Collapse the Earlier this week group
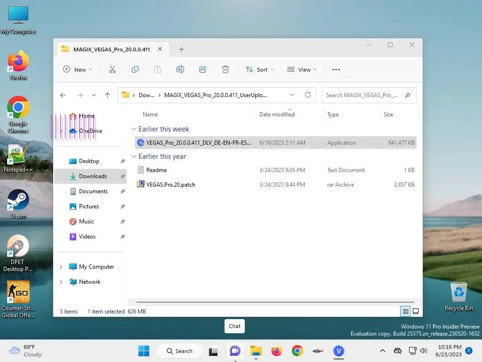Image resolution: width=482 pixels, height=362 pixels. (134, 129)
